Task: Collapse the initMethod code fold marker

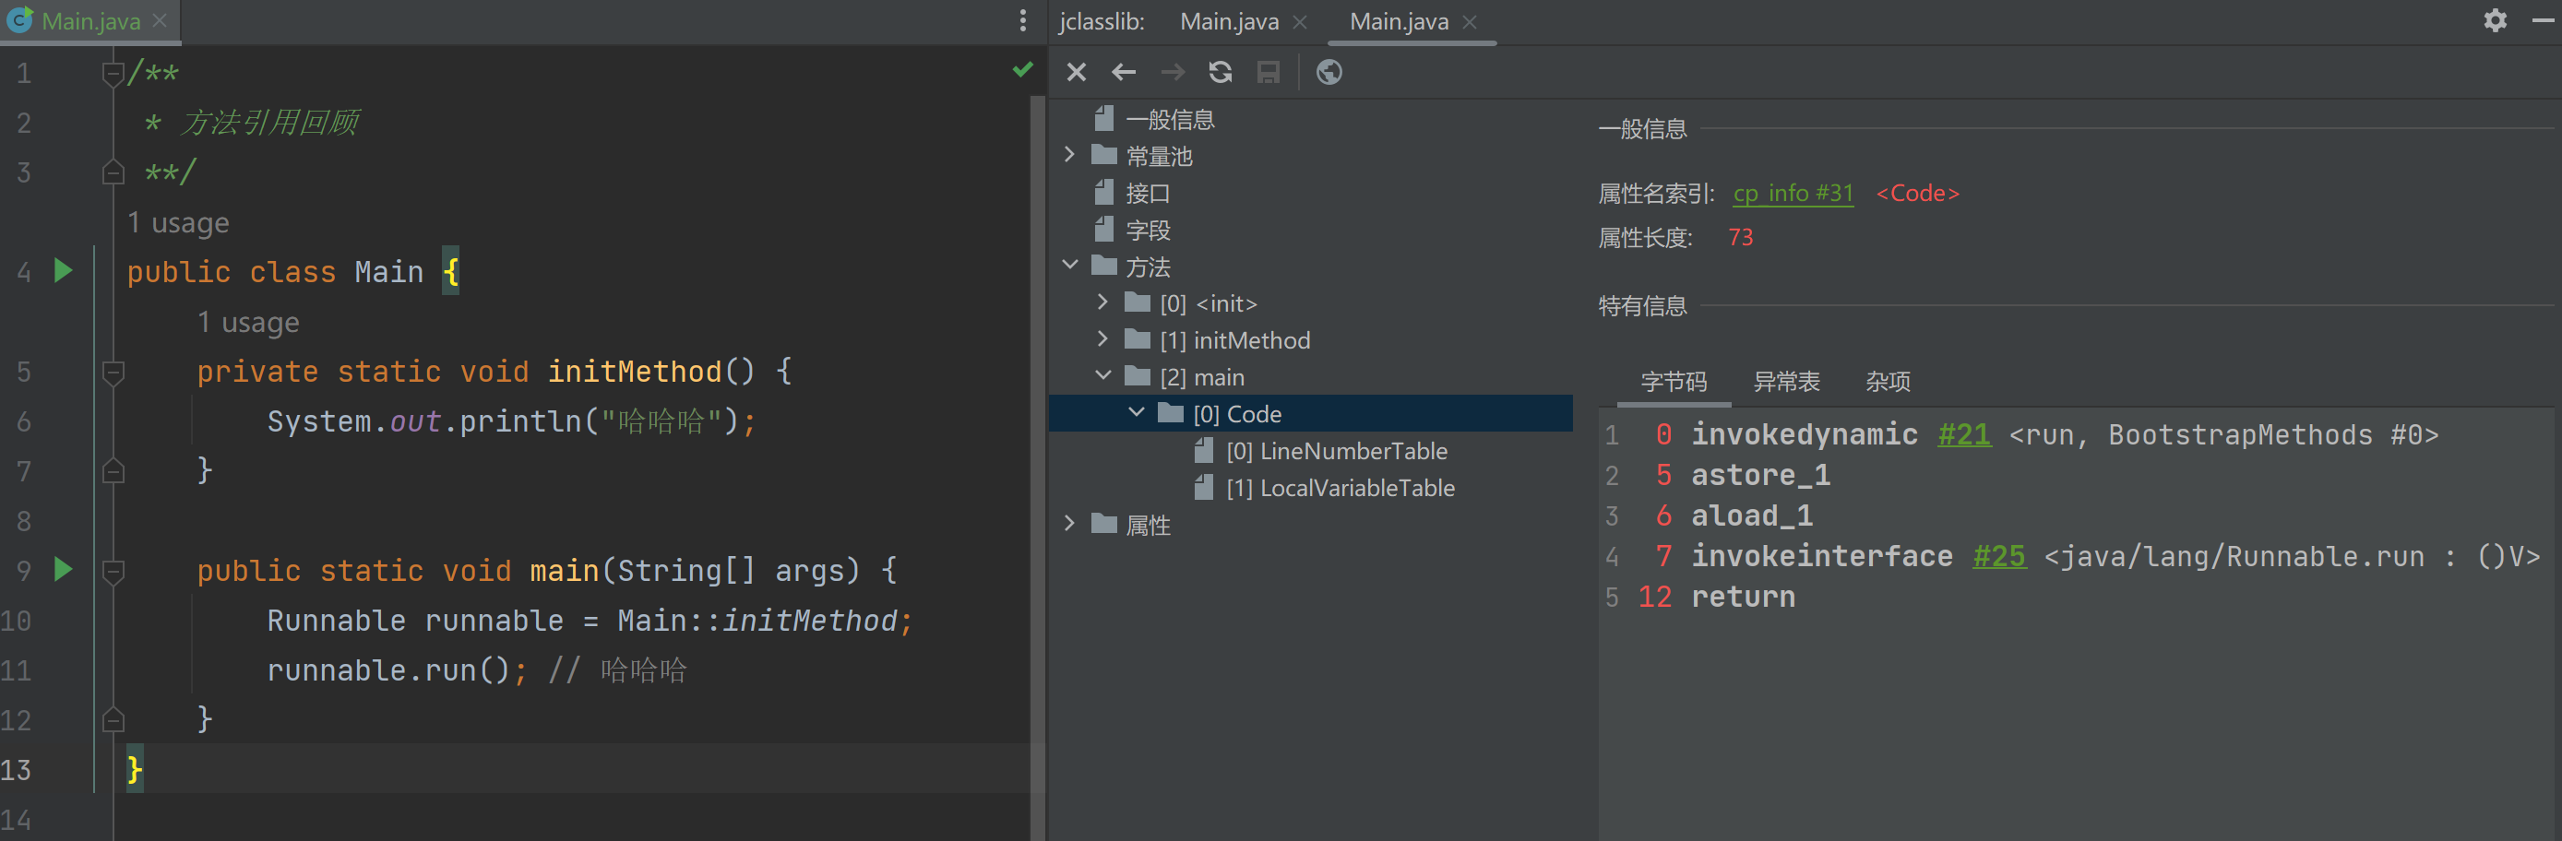Action: tap(113, 372)
